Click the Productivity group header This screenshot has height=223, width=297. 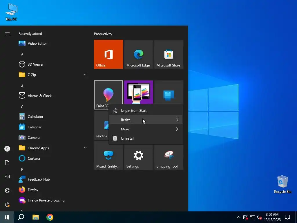click(103, 34)
